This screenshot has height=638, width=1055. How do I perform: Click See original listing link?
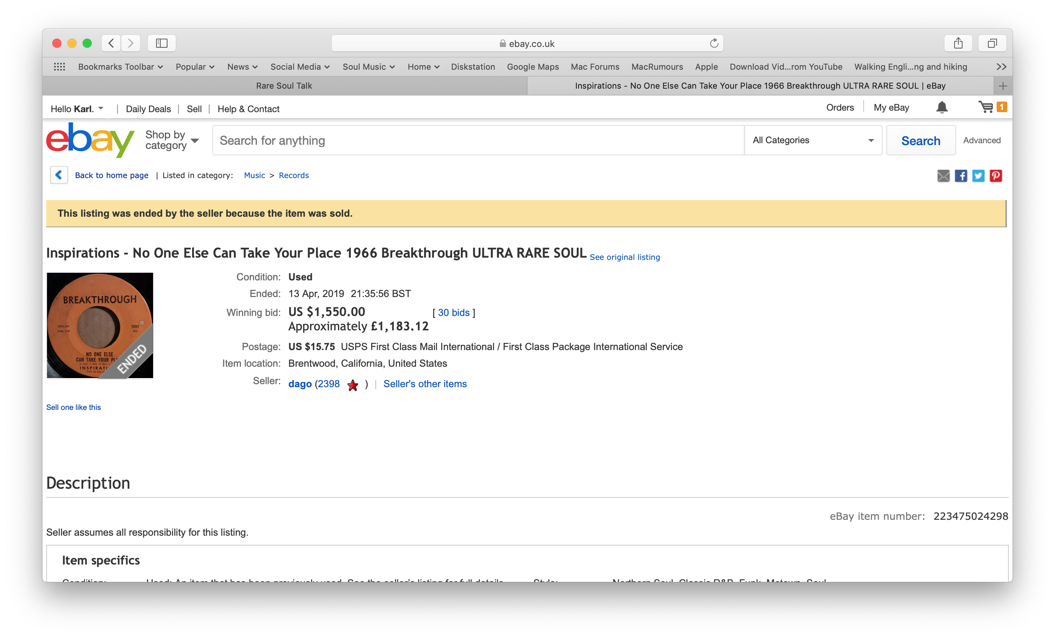coord(625,257)
